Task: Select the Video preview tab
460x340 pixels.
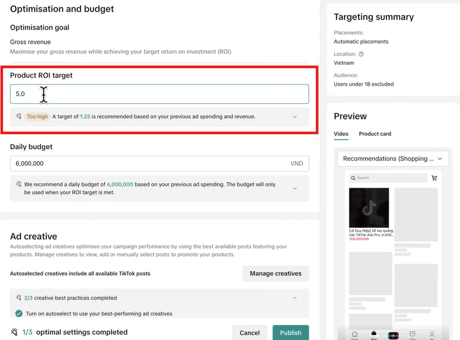Action: point(341,134)
